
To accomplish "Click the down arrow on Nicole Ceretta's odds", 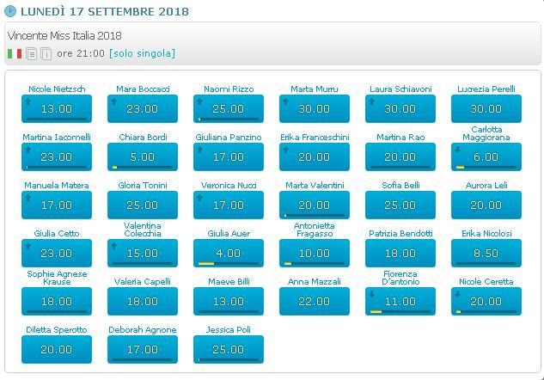I will [457, 293].
